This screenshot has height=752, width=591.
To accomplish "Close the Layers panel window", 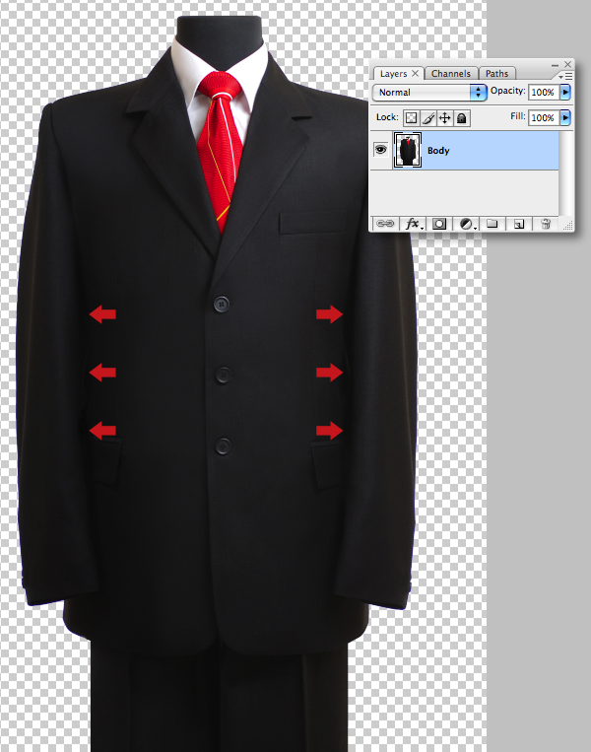I will coord(568,64).
